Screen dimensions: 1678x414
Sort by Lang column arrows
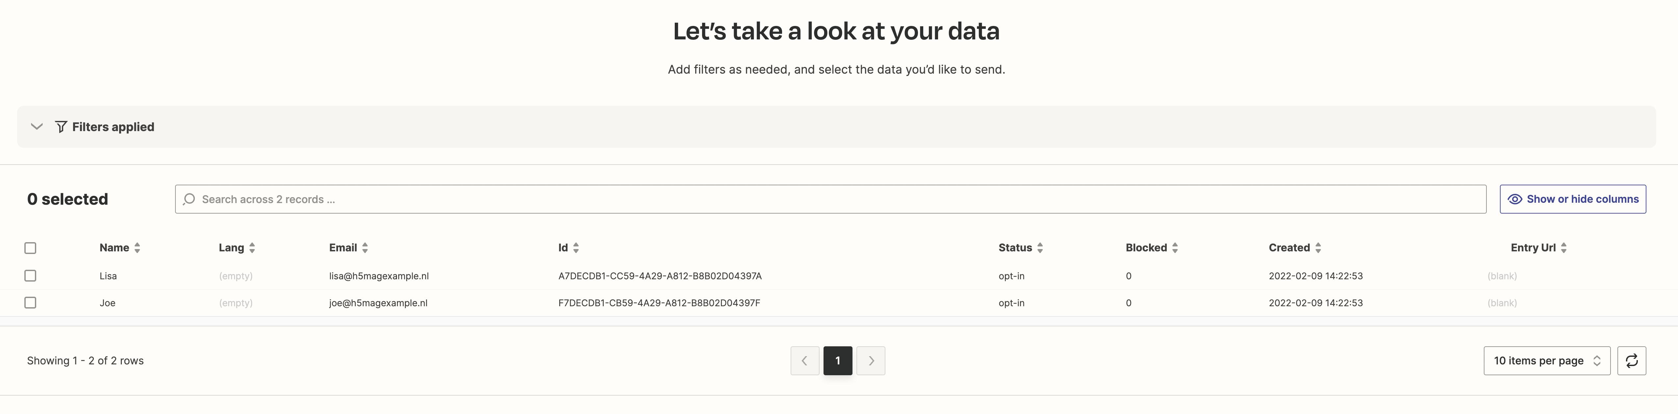tap(252, 248)
